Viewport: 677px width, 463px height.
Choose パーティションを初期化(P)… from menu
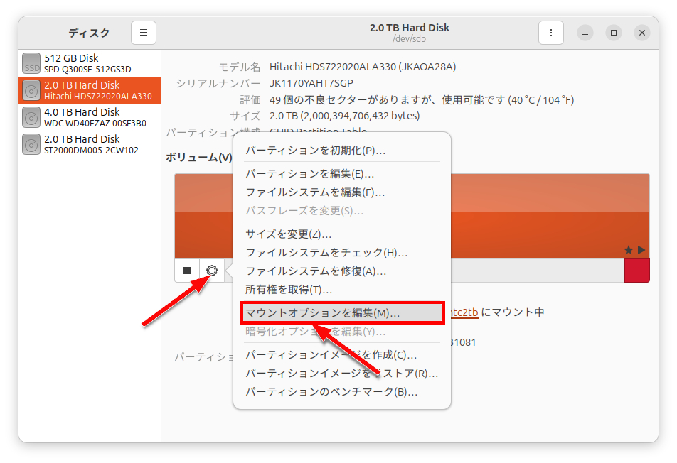316,151
